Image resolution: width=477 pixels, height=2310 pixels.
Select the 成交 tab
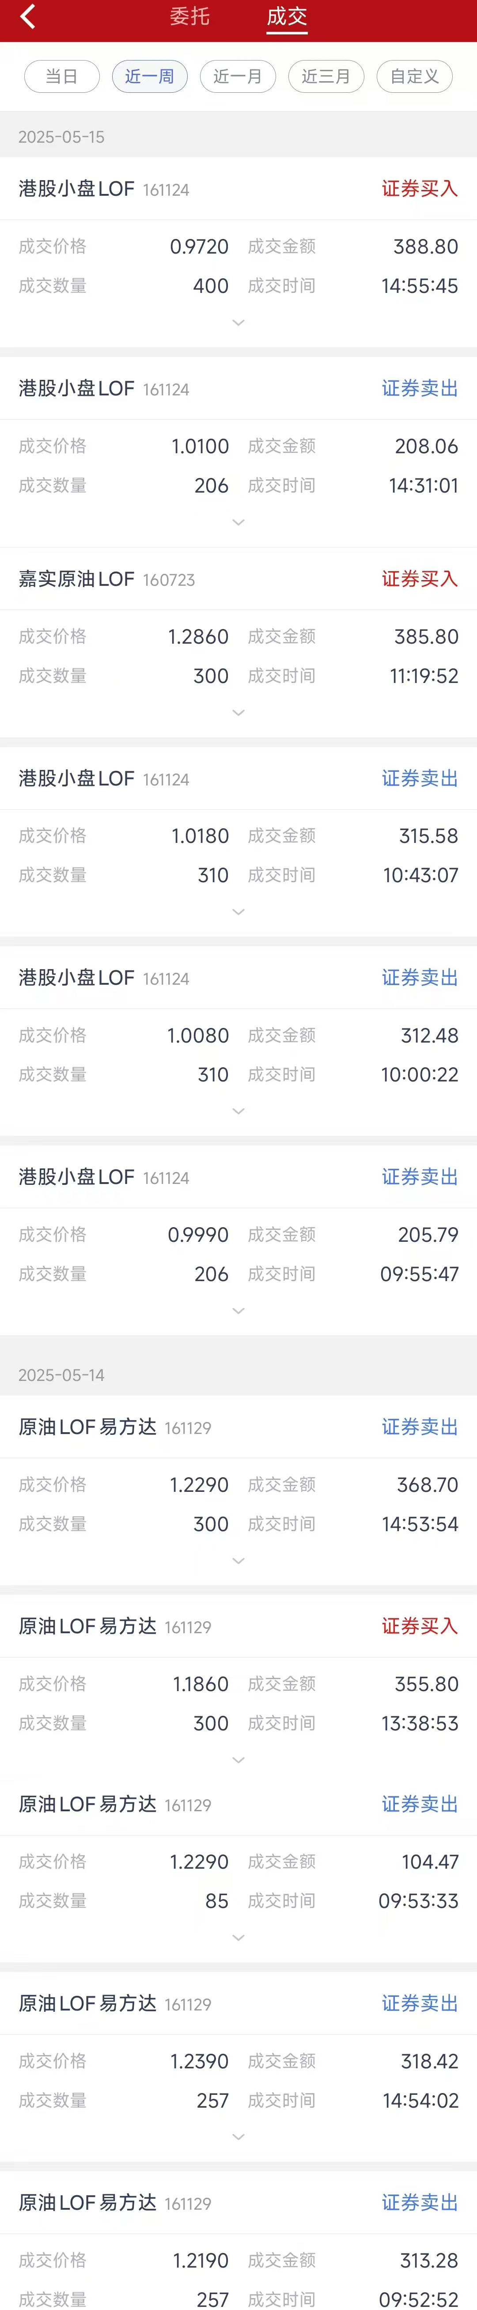click(x=287, y=17)
